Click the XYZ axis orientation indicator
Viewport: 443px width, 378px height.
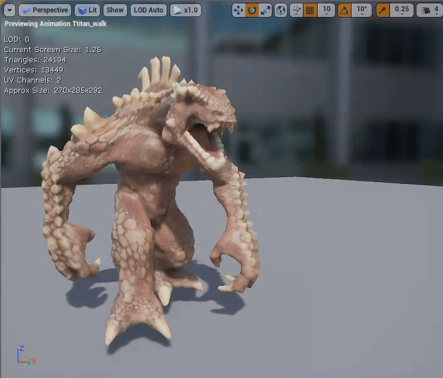(x=26, y=355)
